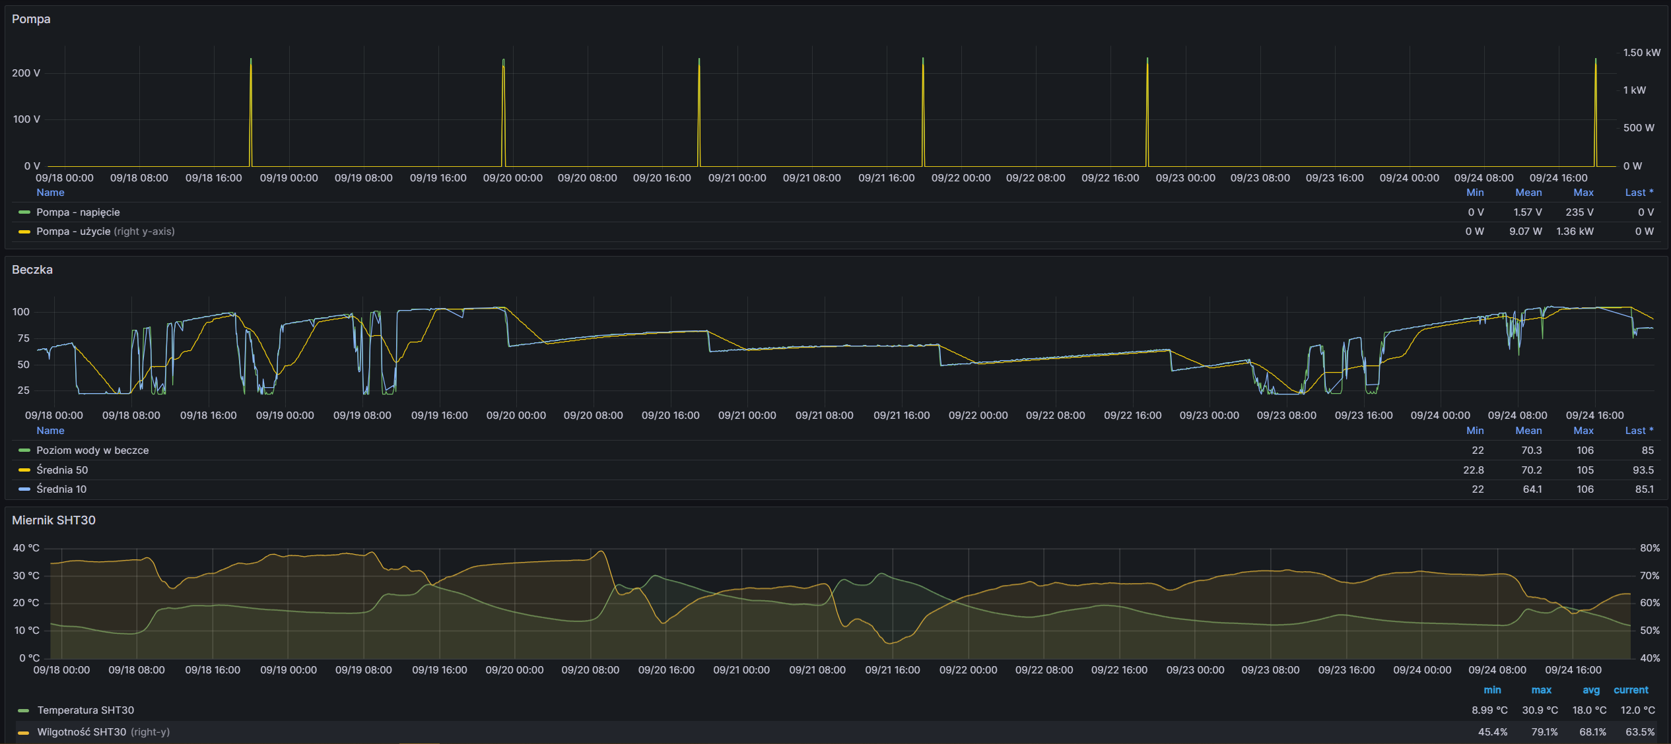Screen dimensions: 1671x744
Task: Isolate the Temperatura SHT30 series label
Action: click(85, 710)
